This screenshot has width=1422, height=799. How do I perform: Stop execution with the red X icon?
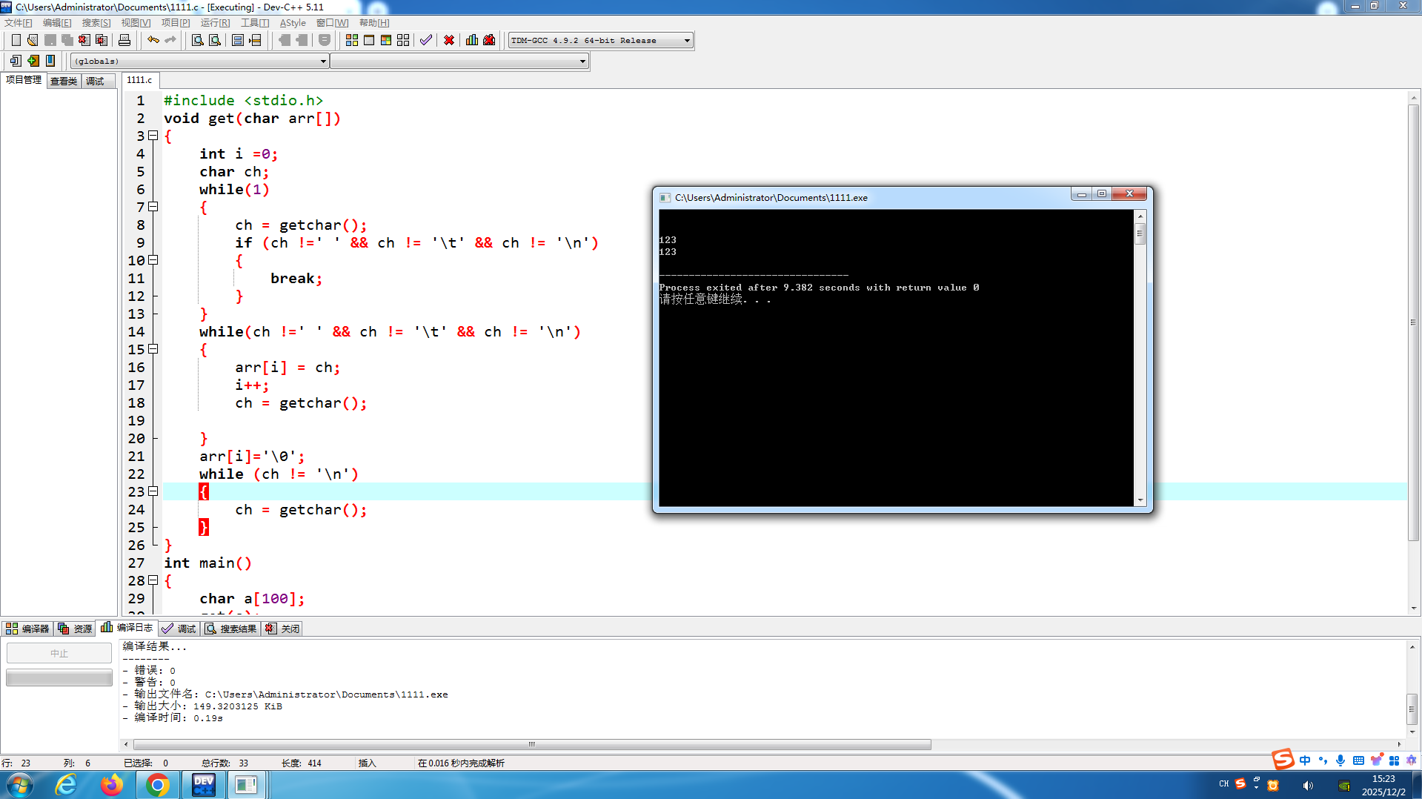[x=449, y=40]
